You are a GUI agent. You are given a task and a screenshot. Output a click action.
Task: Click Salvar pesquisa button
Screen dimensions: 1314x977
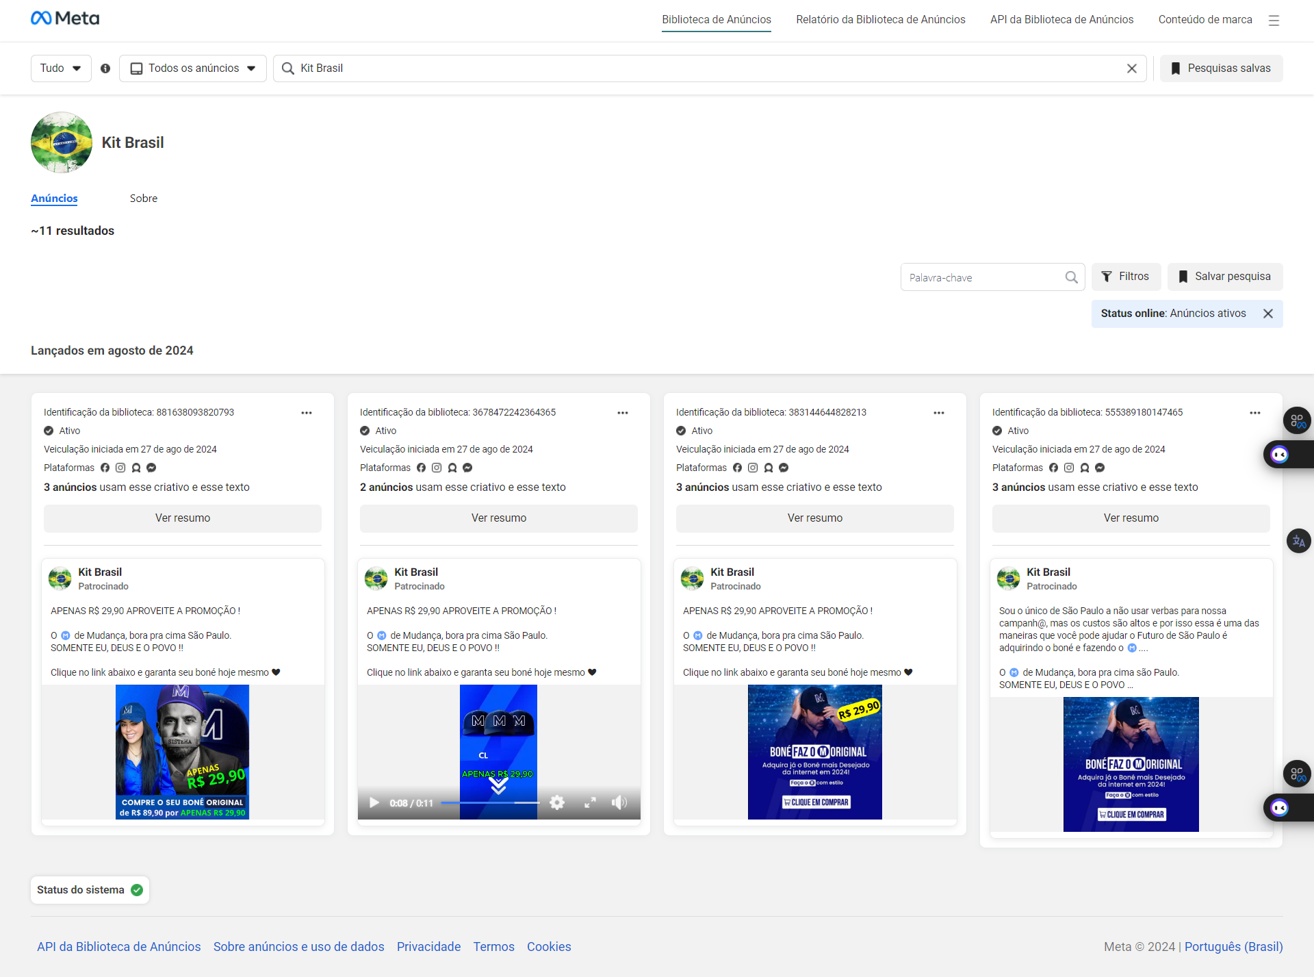[1225, 277]
